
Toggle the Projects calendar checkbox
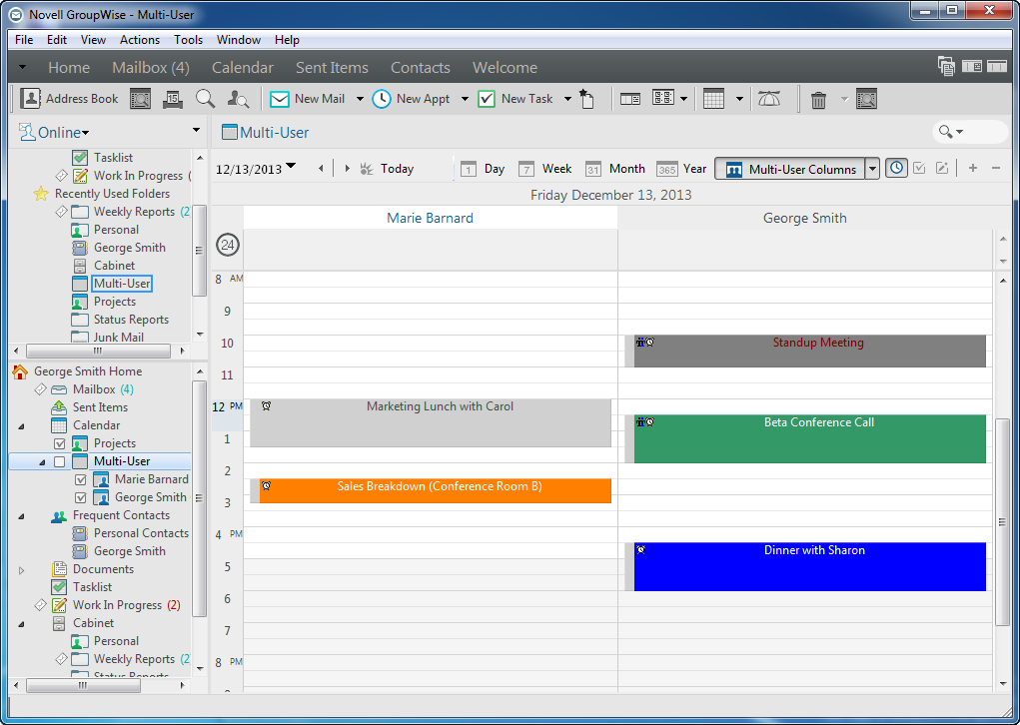point(60,443)
